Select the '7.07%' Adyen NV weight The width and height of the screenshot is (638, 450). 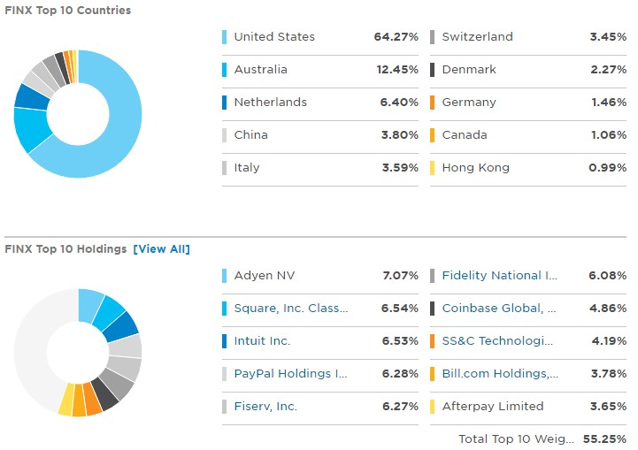400,276
